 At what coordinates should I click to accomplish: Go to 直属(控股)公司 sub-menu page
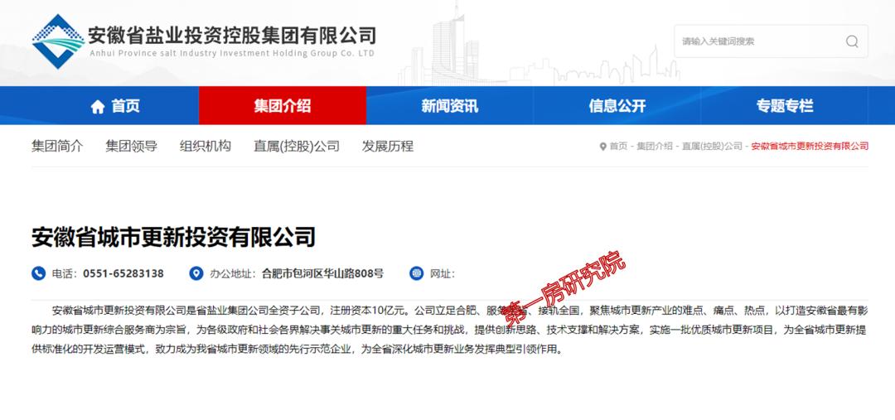(x=297, y=146)
